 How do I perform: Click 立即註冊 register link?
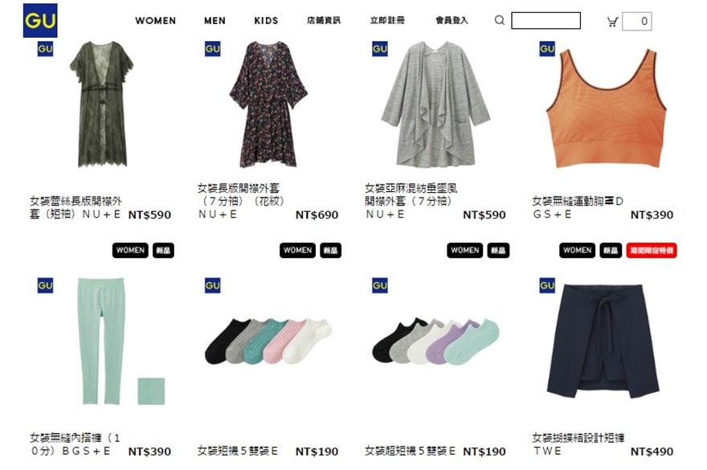387,20
